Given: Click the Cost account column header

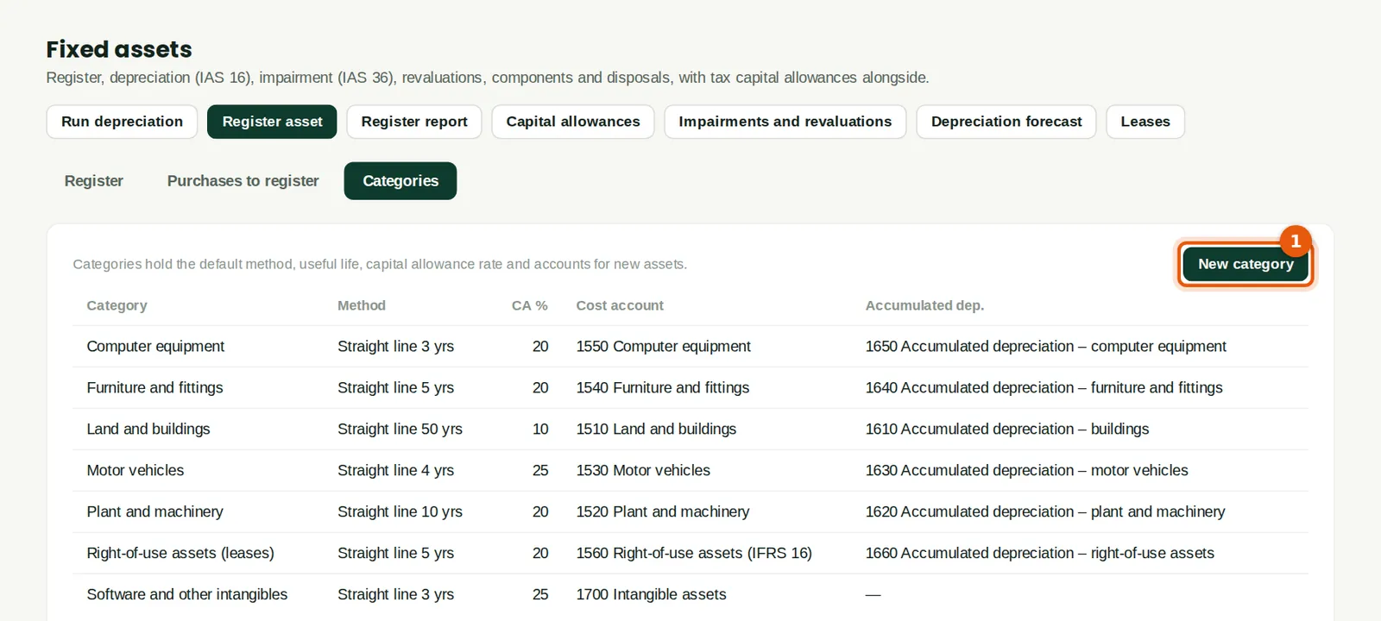Looking at the screenshot, I should [620, 305].
